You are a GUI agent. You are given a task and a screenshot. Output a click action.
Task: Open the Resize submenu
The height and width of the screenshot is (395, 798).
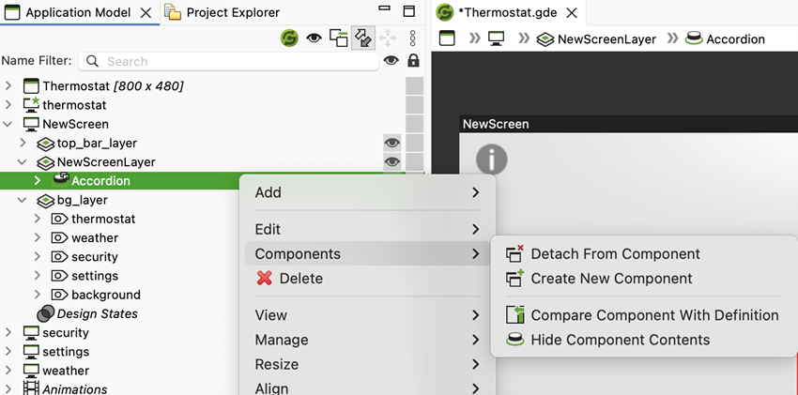point(367,364)
